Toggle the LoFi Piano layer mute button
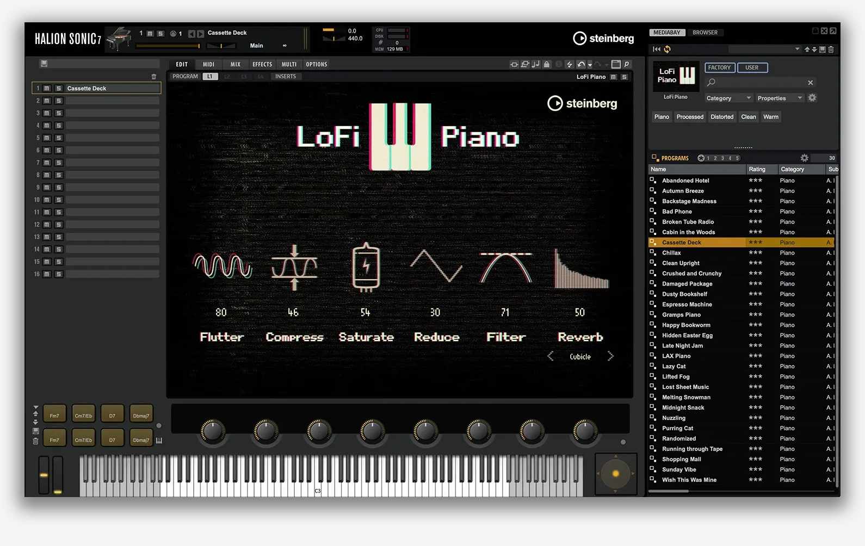 (x=614, y=77)
